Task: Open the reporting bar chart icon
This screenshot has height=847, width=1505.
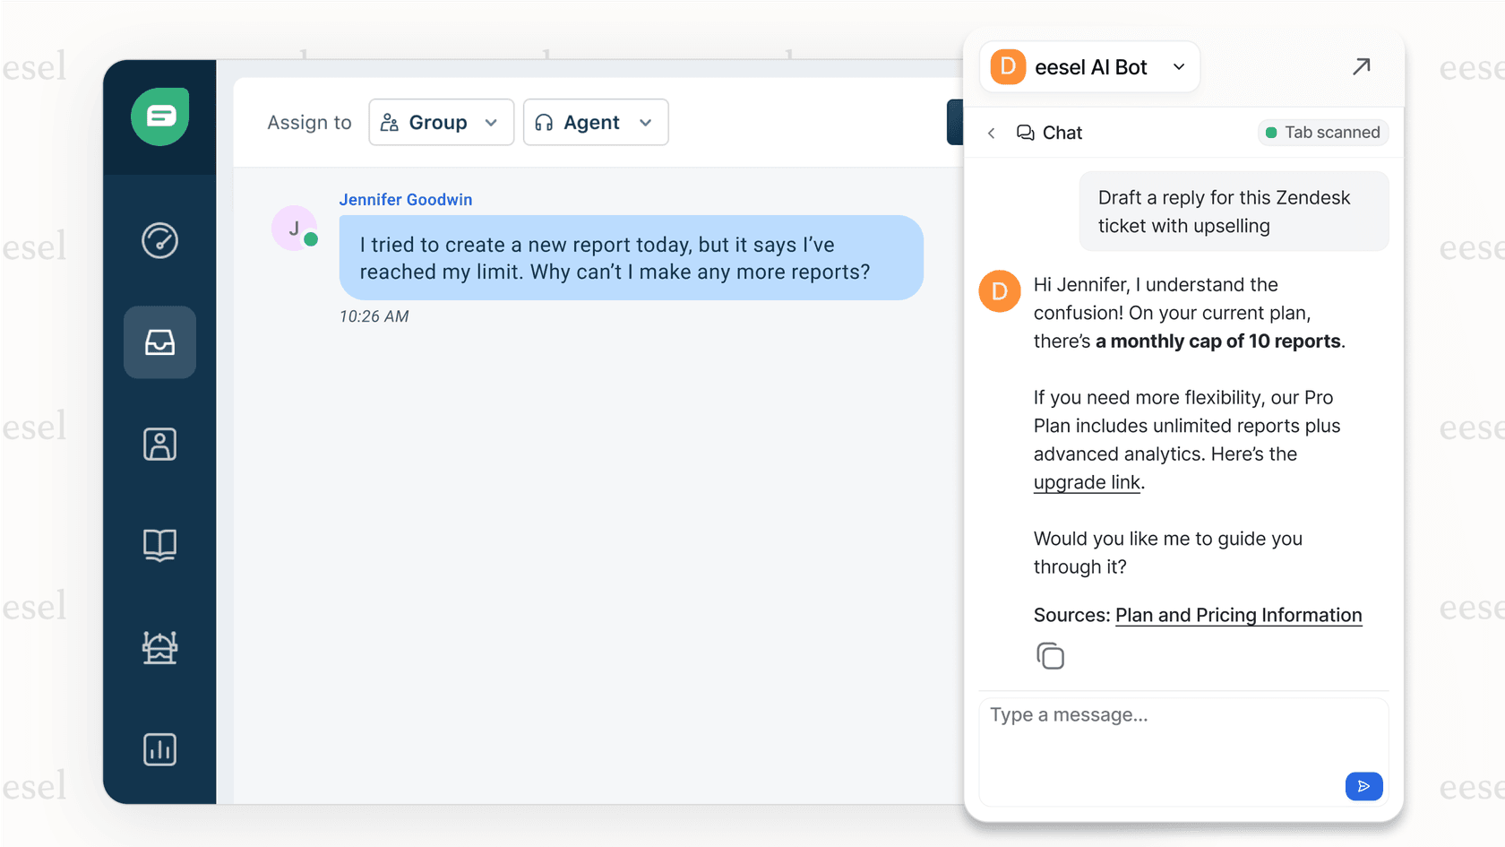Action: [159, 749]
